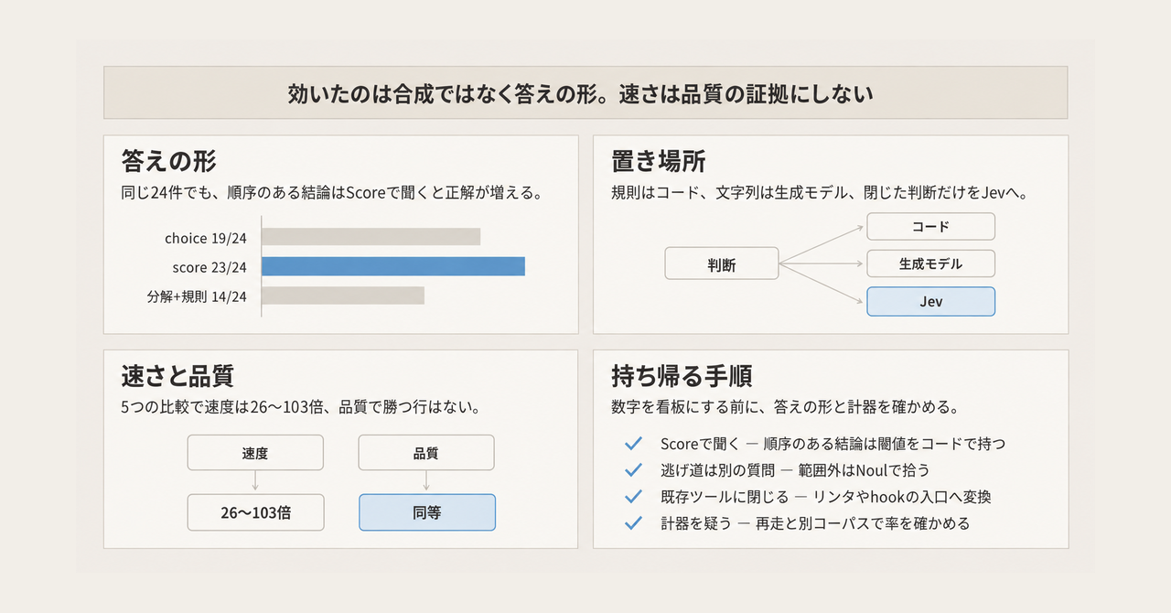Click the text 計器を疑う — 再走と別コーパスで率を確かめる
This screenshot has height=613, width=1171.
point(814,523)
